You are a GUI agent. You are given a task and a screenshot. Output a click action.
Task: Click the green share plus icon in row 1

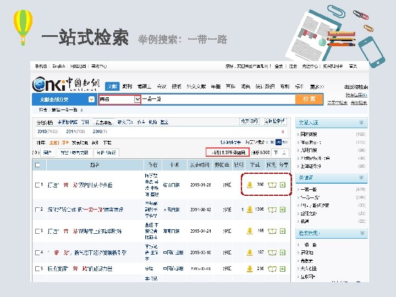283,185
